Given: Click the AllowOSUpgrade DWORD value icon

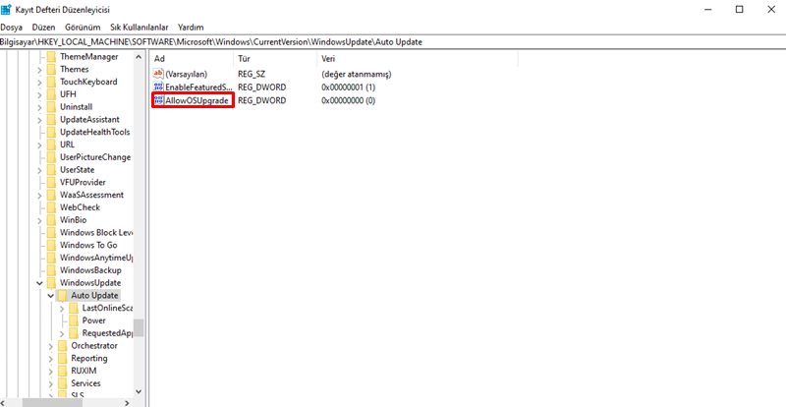Looking at the screenshot, I should coord(159,100).
